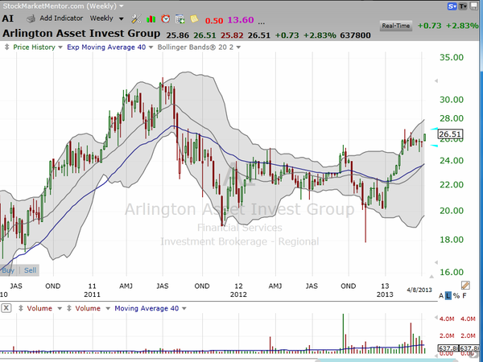483x362 pixels.
Task: Open the gray T dropdown icon
Action: pos(463,6)
